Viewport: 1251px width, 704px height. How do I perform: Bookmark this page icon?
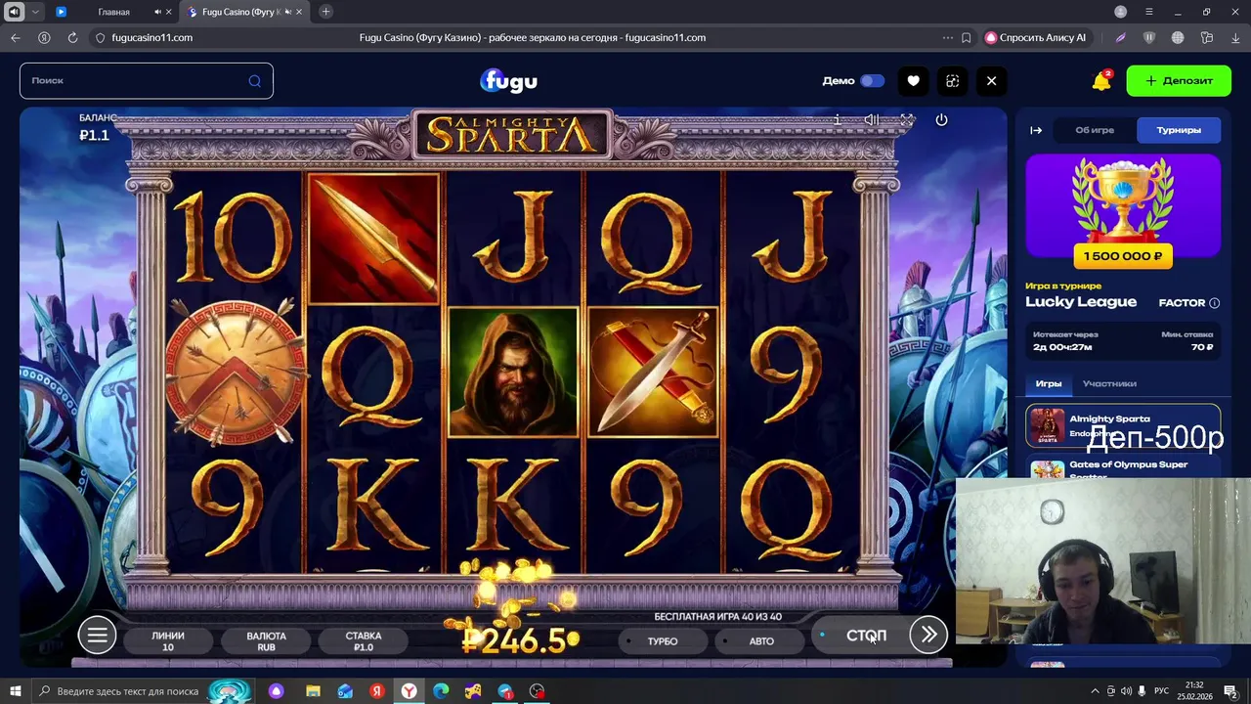[967, 37]
